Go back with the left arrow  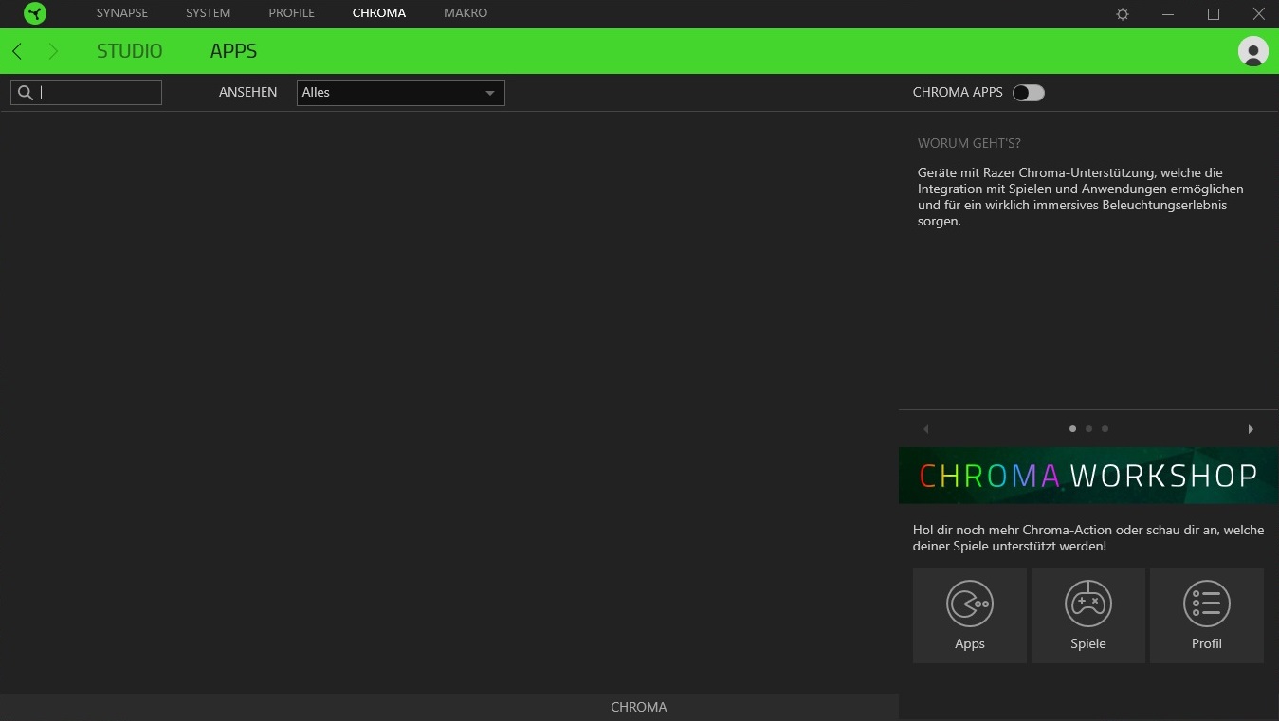17,51
